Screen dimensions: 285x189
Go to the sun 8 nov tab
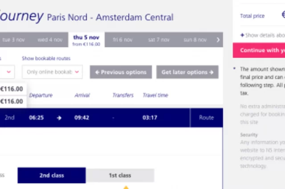(x=195, y=40)
